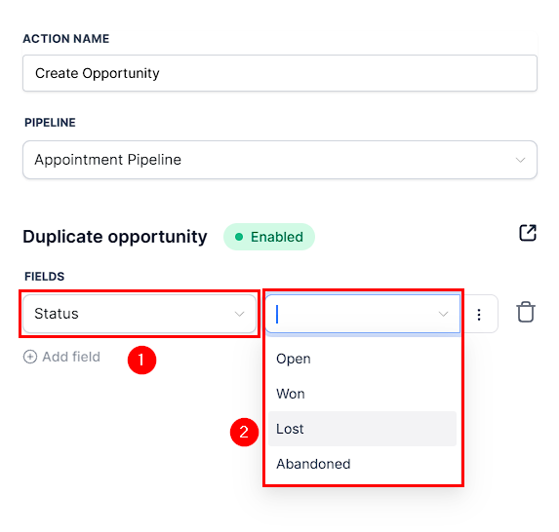Open the duplicate opportunity external link icon
The height and width of the screenshot is (532, 559).
[528, 233]
